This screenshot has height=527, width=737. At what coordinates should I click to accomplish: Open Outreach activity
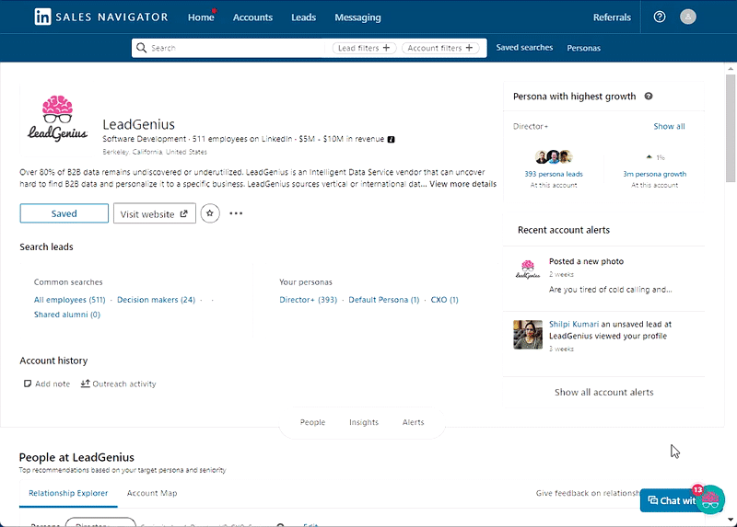click(x=118, y=384)
